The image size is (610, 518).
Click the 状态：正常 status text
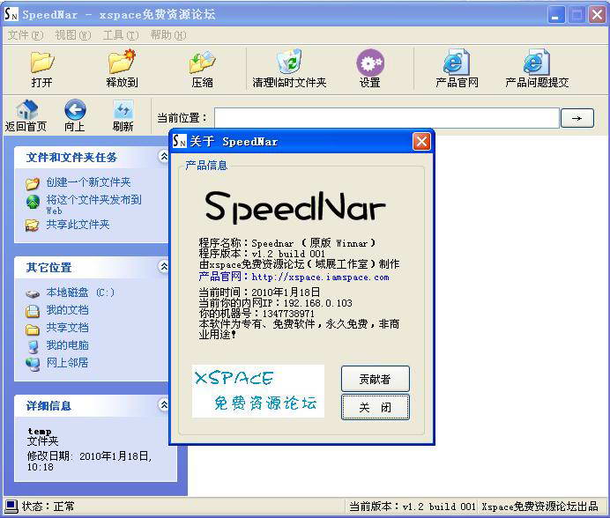coord(48,506)
